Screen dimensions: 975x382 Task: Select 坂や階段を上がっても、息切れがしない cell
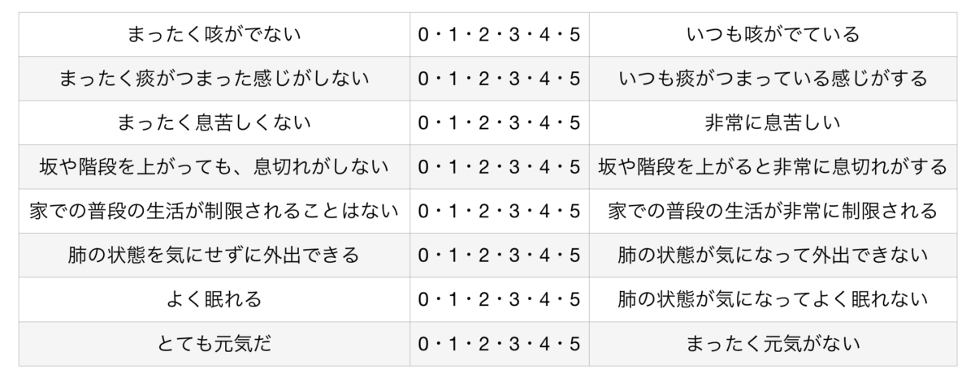pyautogui.click(x=214, y=167)
